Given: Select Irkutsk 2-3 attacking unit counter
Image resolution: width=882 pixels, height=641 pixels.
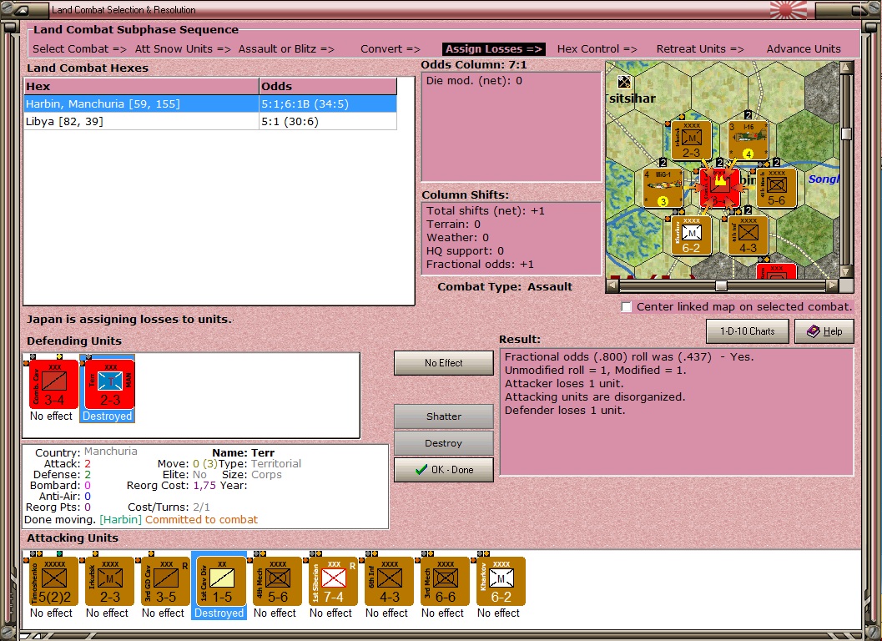Looking at the screenshot, I should [109, 582].
